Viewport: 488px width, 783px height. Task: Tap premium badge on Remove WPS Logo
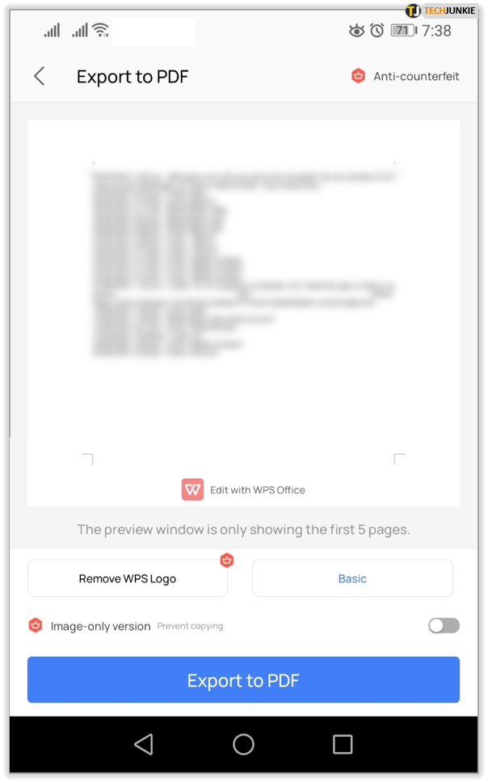pos(227,561)
